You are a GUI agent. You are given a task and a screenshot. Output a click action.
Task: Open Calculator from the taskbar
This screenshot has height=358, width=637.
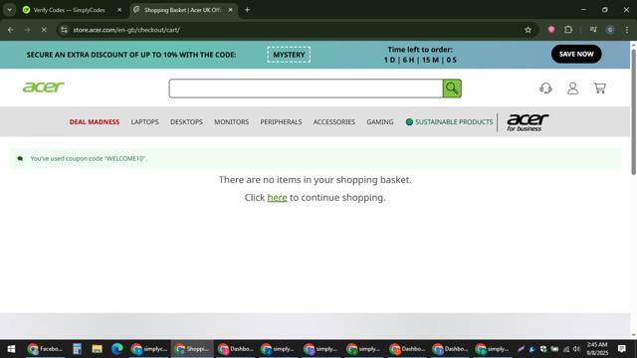click(77, 349)
